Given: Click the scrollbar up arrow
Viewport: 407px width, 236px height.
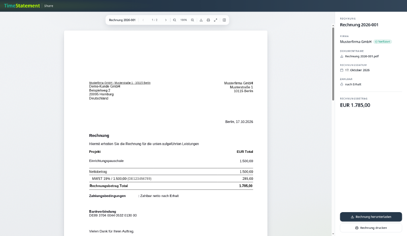Looking at the screenshot, I should coord(333,26).
